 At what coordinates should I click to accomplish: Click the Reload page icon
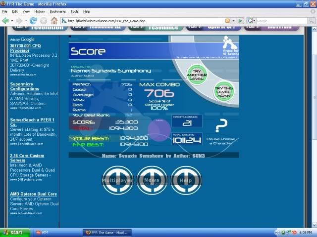pos(33,21)
